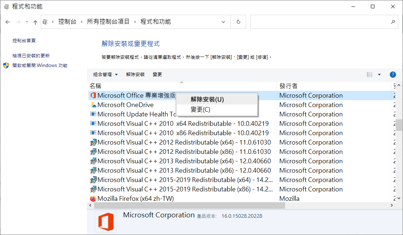The image size is (403, 235).
Task: Choose 變更(C) from the context menu
Action: [x=200, y=110]
